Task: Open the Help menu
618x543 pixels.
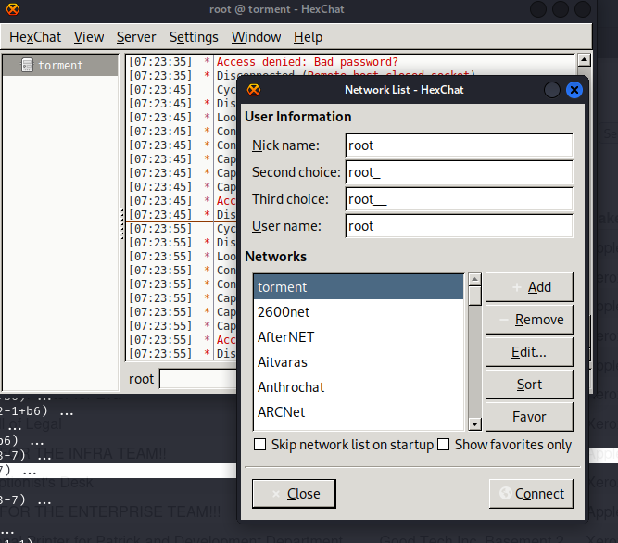Action: (308, 37)
